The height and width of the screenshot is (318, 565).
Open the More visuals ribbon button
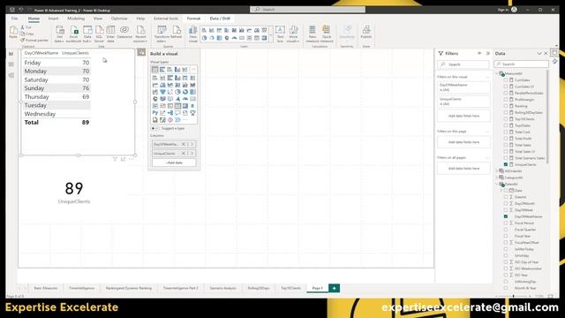tap(293, 34)
